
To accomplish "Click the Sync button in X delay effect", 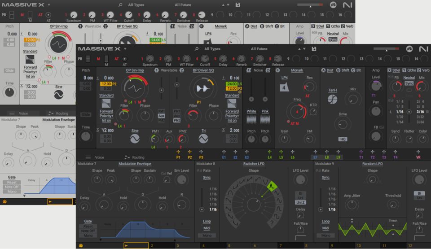I will pyautogui.click(x=409, y=83).
